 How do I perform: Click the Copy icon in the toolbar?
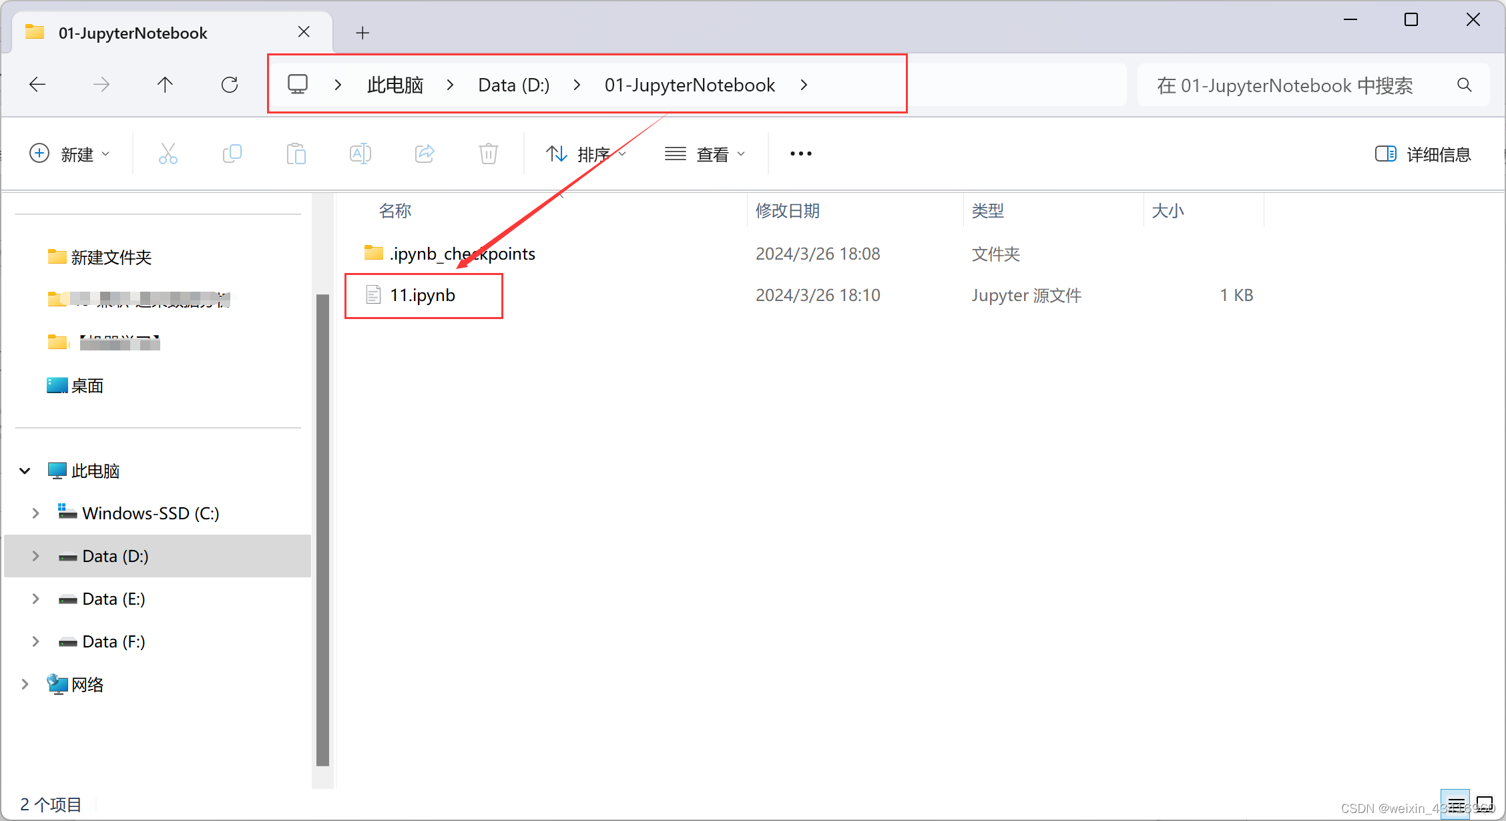[x=232, y=154]
